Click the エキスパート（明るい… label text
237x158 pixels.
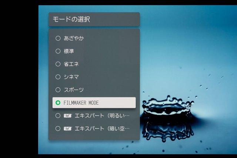[x=102, y=116]
